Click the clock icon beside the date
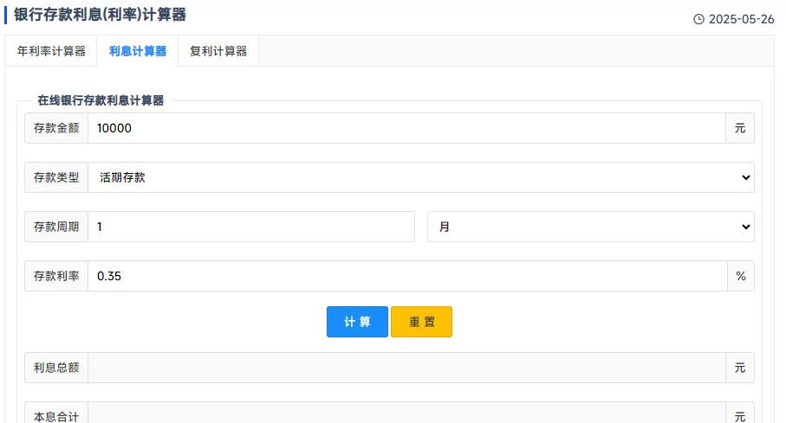 (x=699, y=19)
